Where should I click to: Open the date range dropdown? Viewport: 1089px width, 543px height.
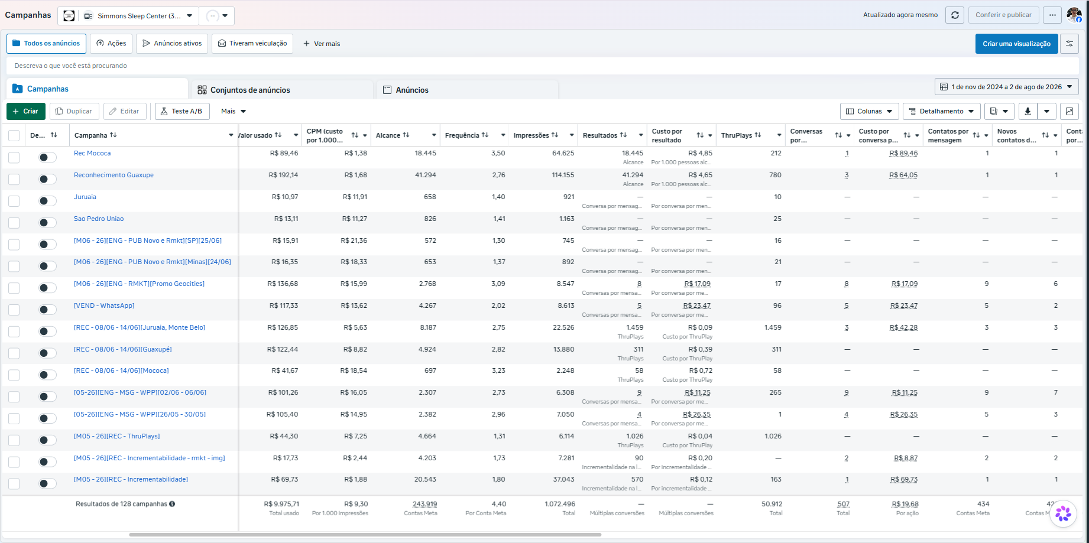click(1007, 87)
